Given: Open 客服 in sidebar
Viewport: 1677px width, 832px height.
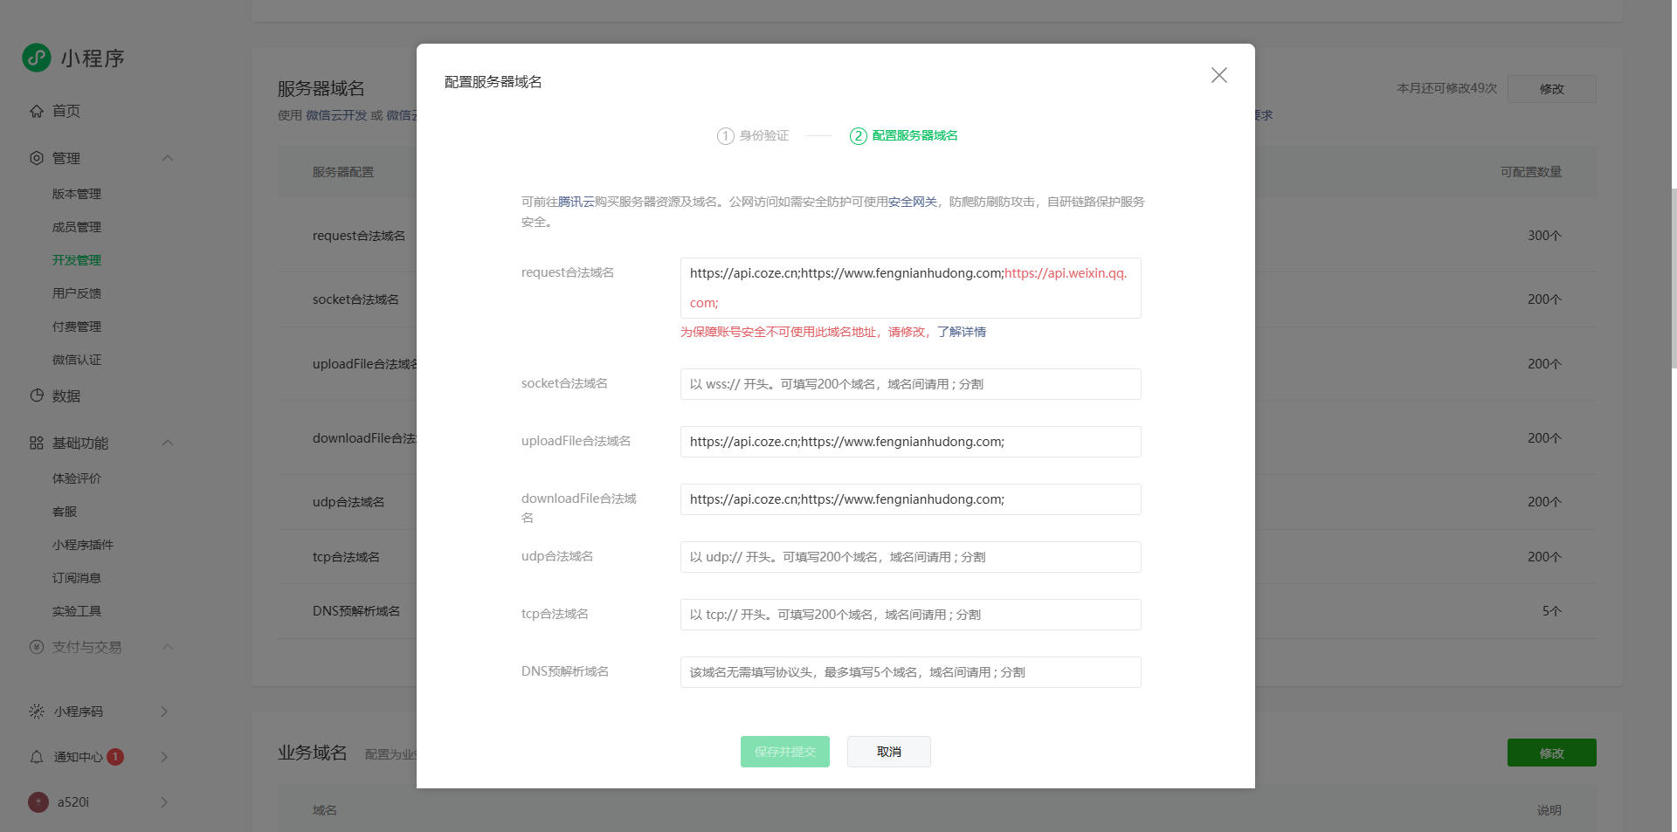Looking at the screenshot, I should tap(65, 512).
